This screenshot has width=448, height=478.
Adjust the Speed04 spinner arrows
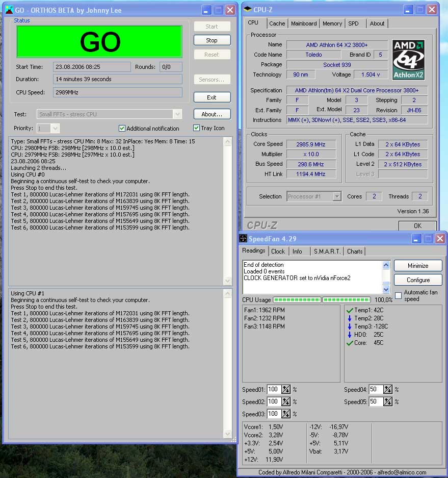click(x=388, y=389)
